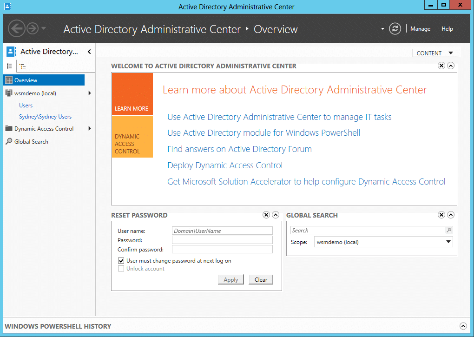Open the Users container link
Image resolution: width=474 pixels, height=337 pixels.
pos(26,106)
